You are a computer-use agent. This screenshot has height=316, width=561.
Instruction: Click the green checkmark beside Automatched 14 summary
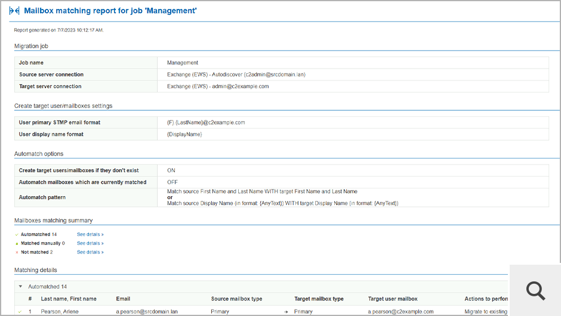[17, 234]
